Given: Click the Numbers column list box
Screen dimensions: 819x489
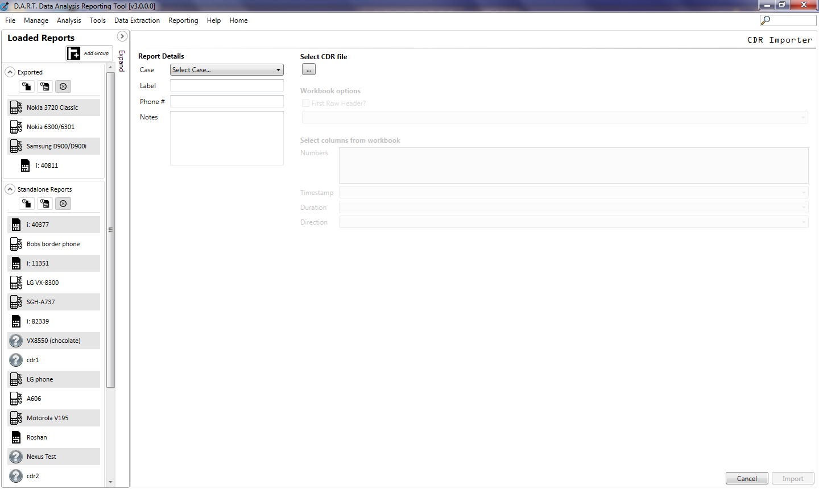Looking at the screenshot, I should 573,165.
